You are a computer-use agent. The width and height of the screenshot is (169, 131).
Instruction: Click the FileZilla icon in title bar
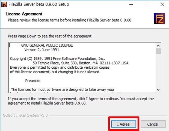(4, 4)
